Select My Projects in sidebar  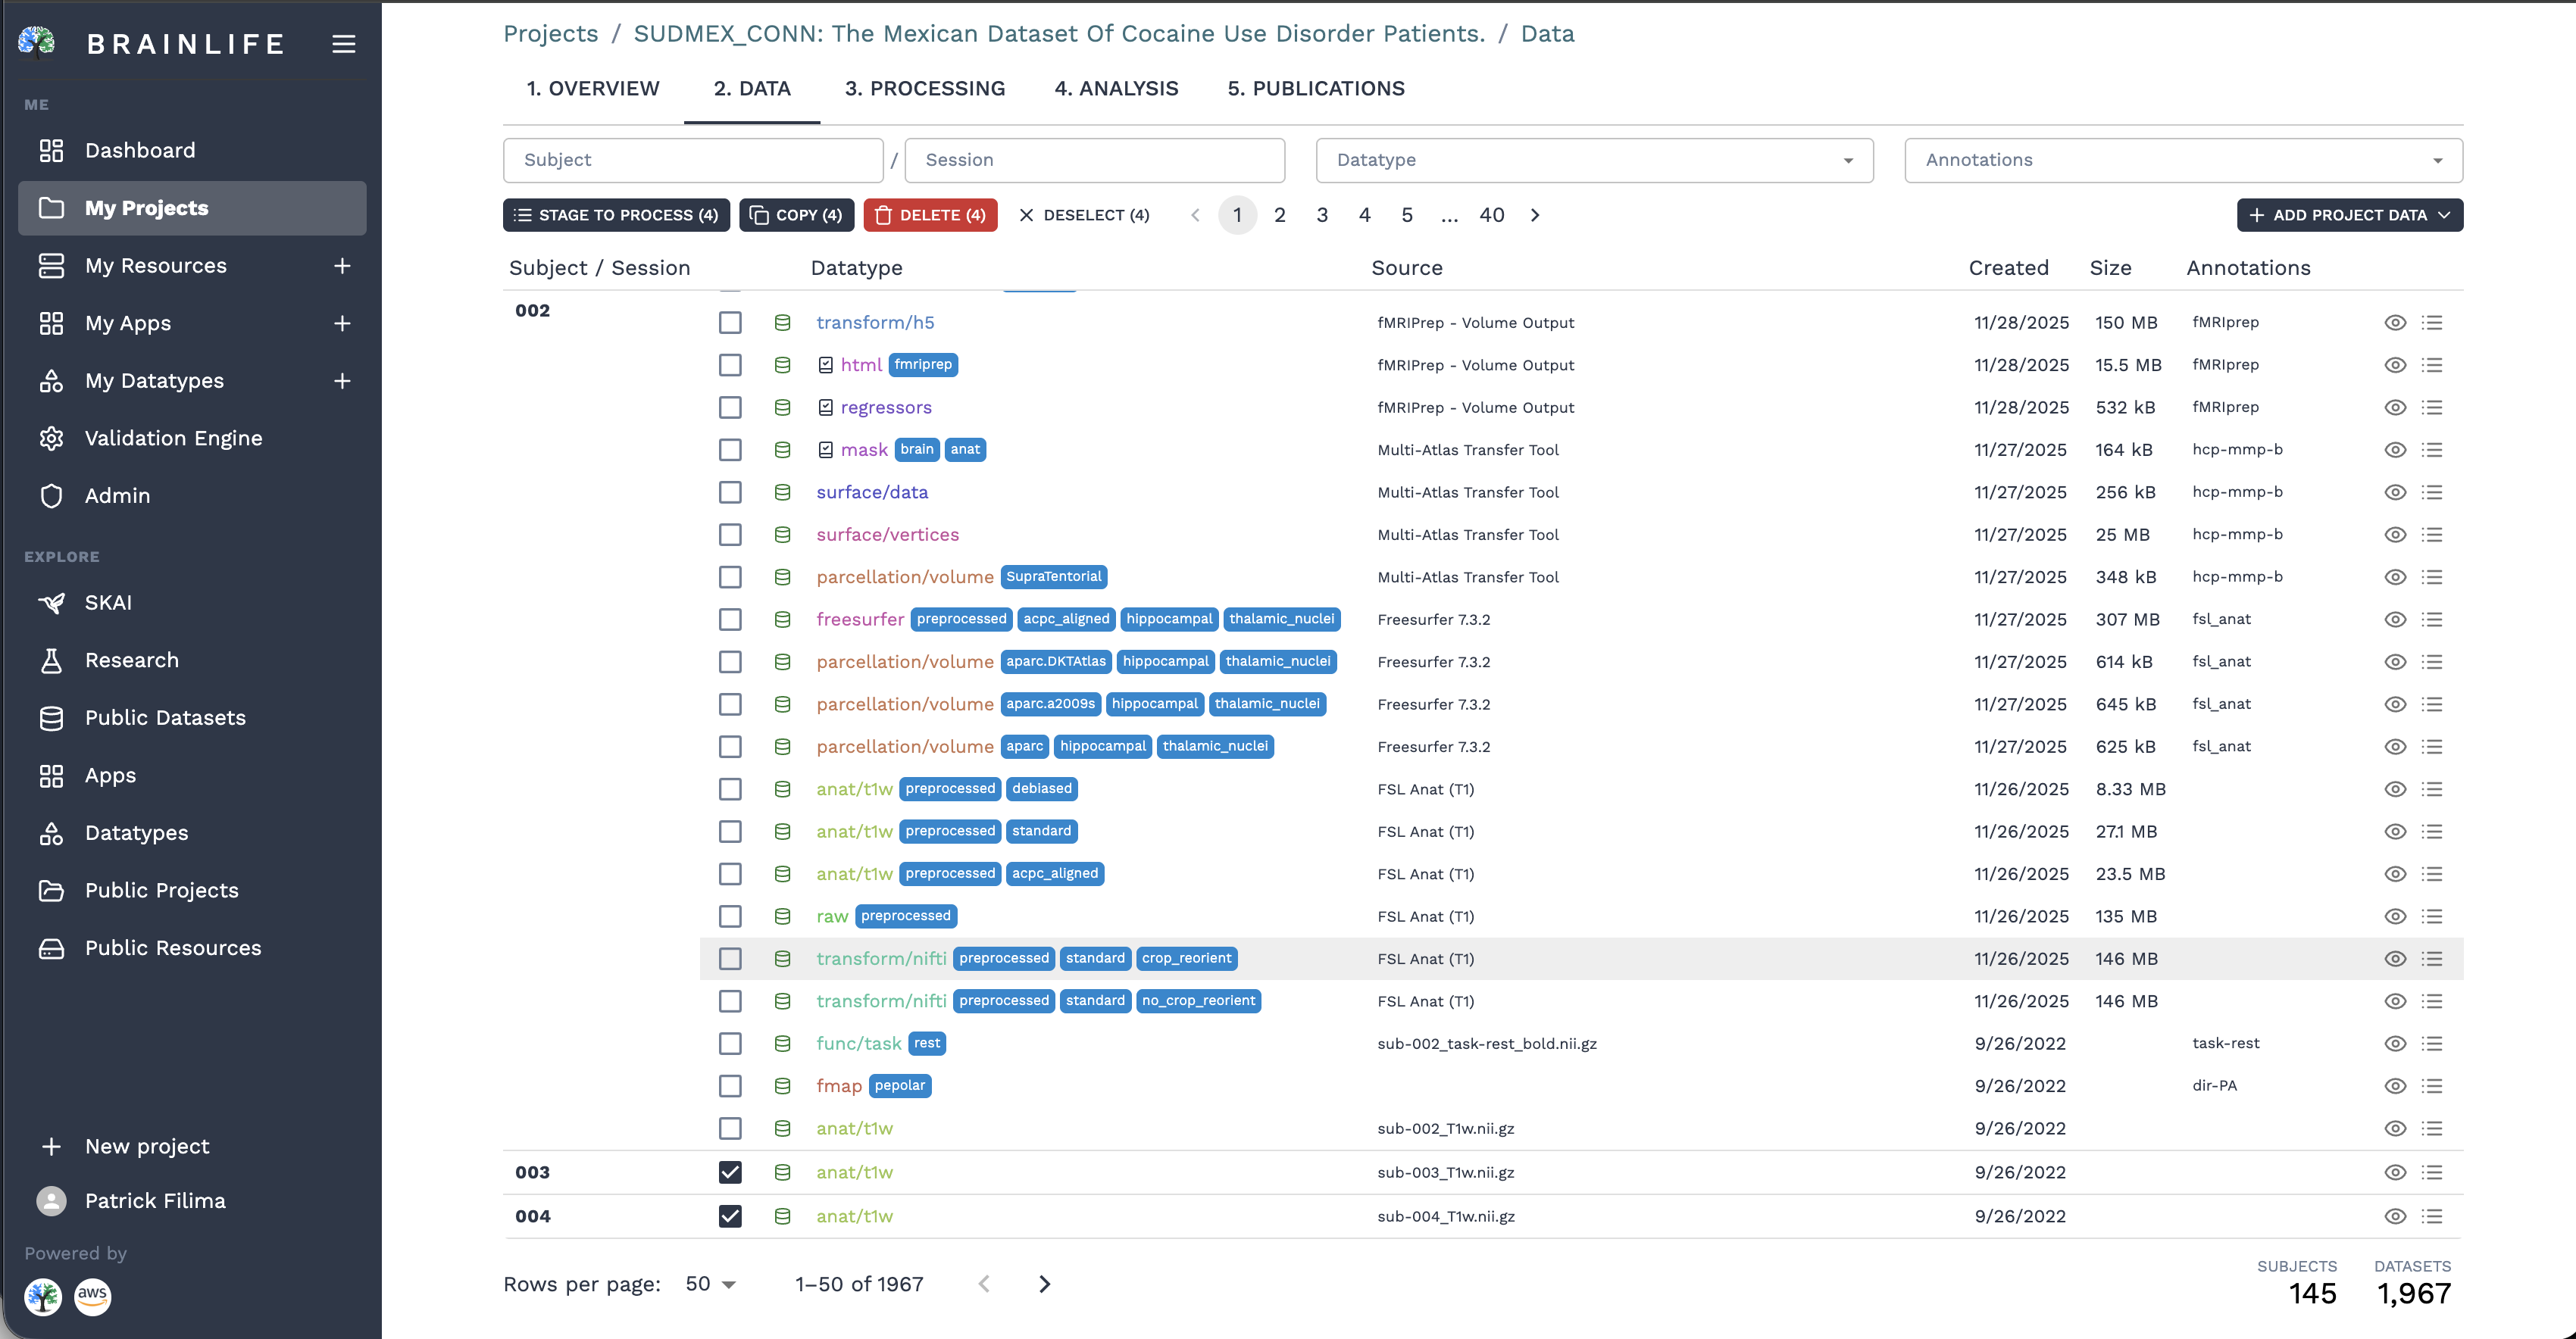[192, 208]
